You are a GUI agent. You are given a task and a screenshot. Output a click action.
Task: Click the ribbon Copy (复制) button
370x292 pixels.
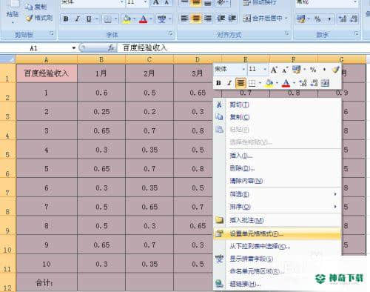[36, 7]
